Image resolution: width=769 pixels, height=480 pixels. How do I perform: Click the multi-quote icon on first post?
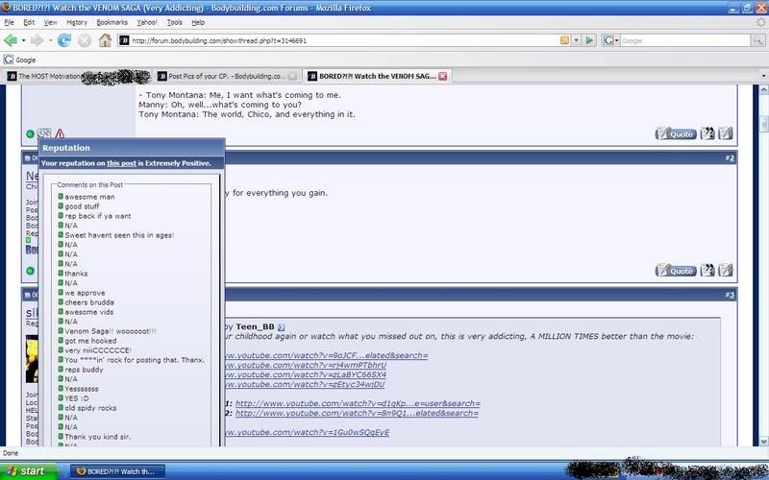[x=707, y=133]
